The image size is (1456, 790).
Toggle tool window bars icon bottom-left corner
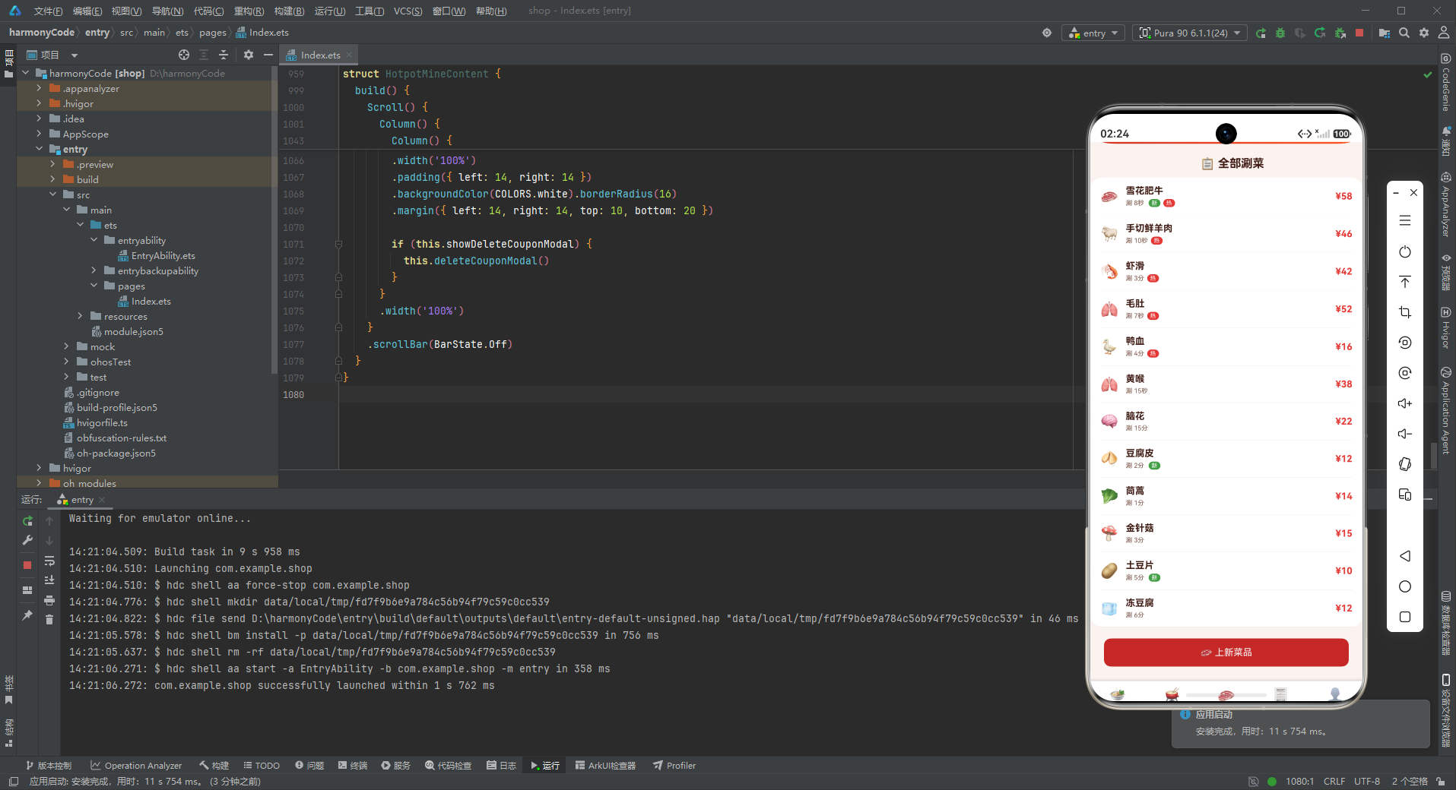pyautogui.click(x=13, y=782)
